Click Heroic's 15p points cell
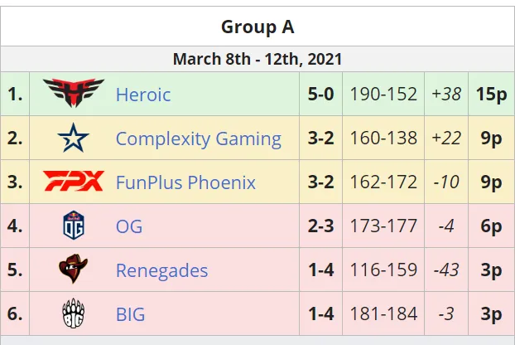 [492, 94]
